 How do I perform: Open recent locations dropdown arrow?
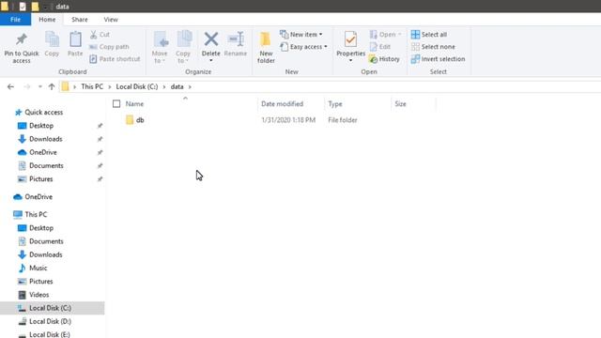coord(39,86)
